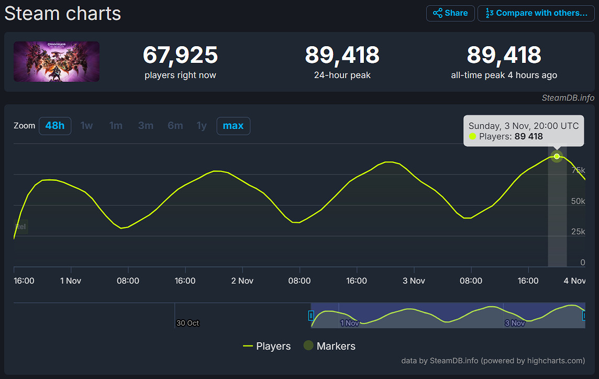This screenshot has height=379, width=599.
Task: Select the 1y zoom range
Action: (202, 126)
